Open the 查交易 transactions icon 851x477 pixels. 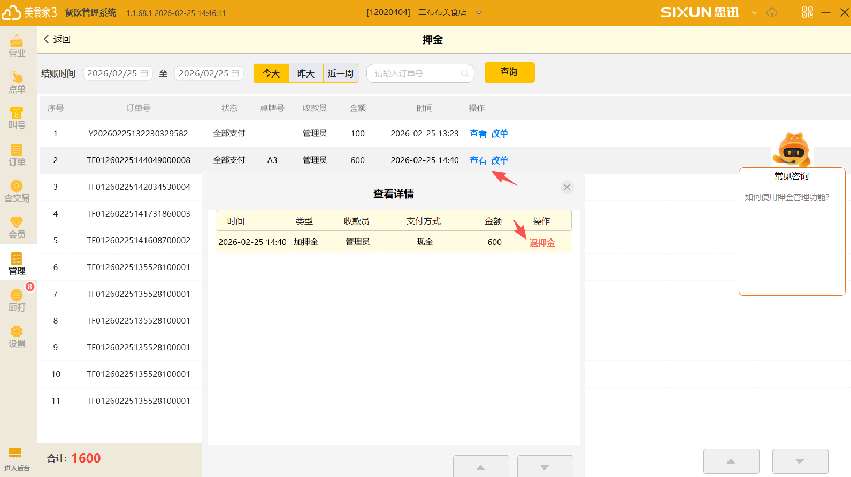point(17,191)
